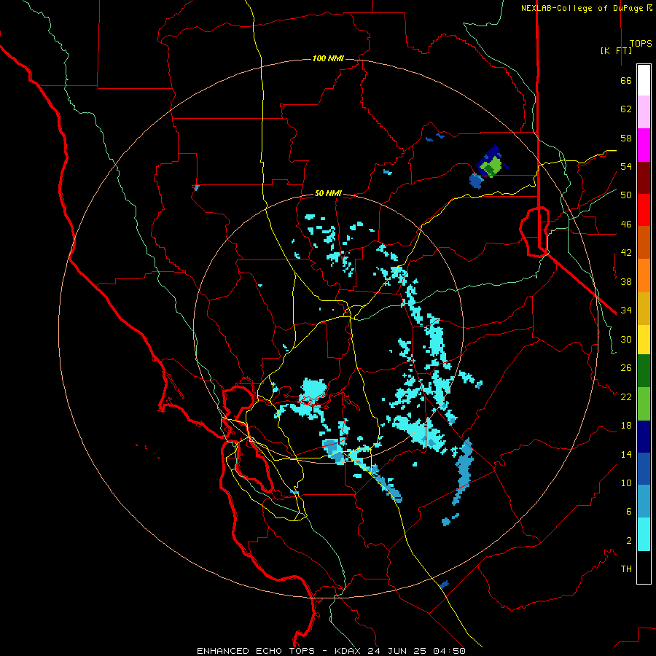The height and width of the screenshot is (656, 656).
Task: Click the legend value "14"
Action: pyautogui.click(x=626, y=454)
